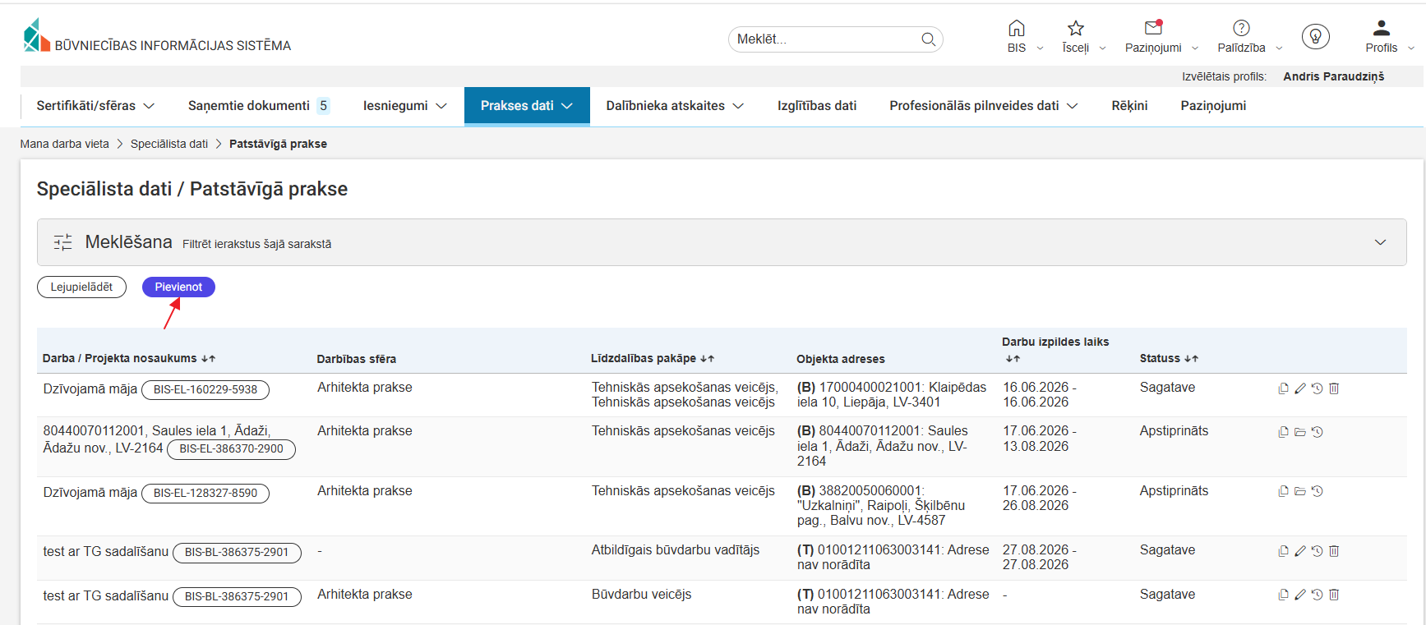Click the magnifier icon in search box
Viewport: 1426px width, 625px height.
[x=929, y=39]
